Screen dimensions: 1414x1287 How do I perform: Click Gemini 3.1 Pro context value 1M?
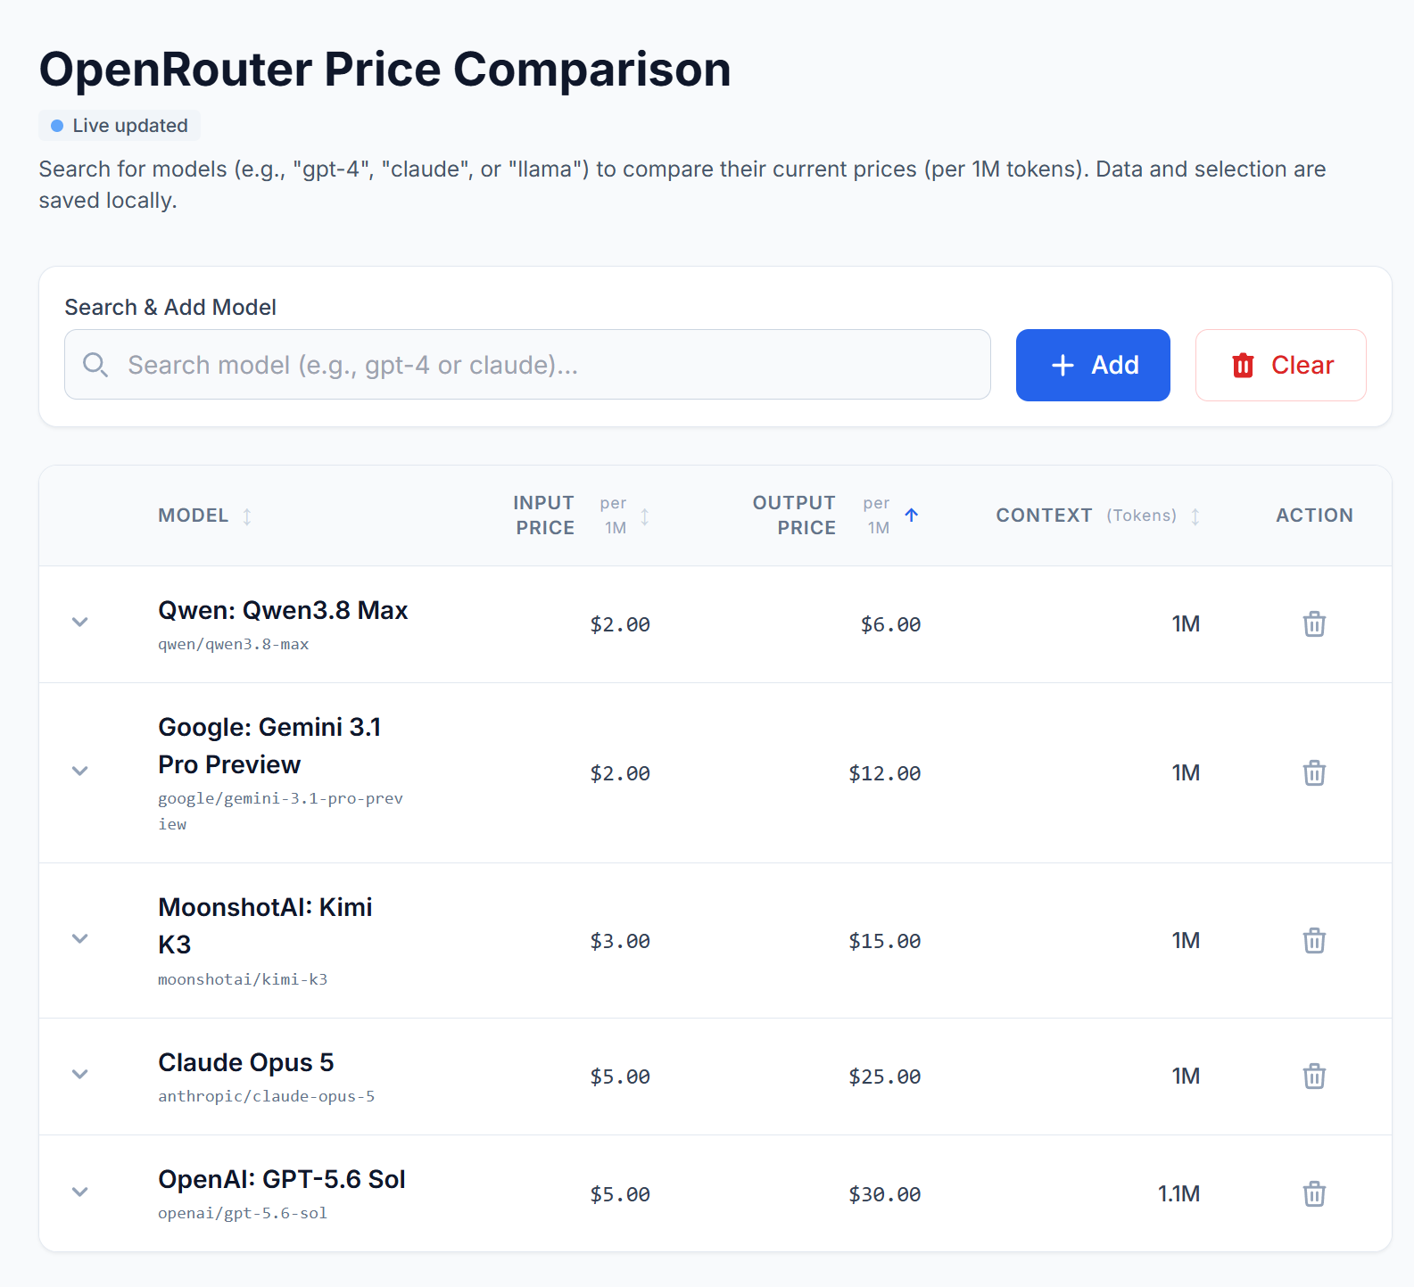[x=1186, y=772]
